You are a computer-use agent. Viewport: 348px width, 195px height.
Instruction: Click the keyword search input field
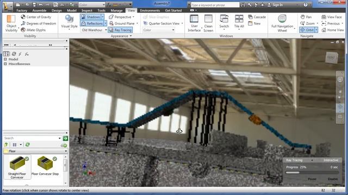[x=215, y=5]
